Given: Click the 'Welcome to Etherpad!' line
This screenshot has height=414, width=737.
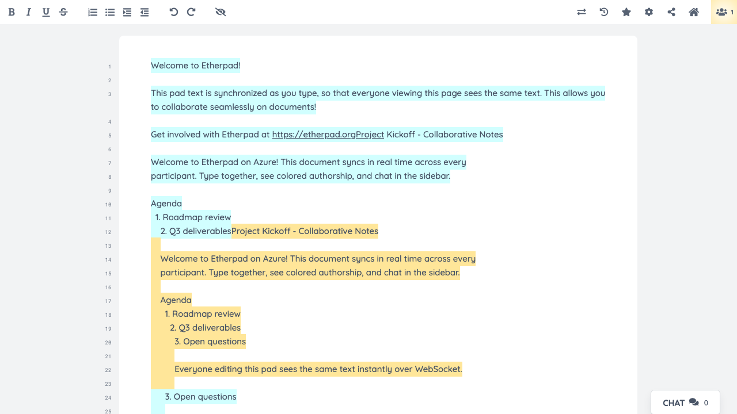Looking at the screenshot, I should click(x=196, y=66).
